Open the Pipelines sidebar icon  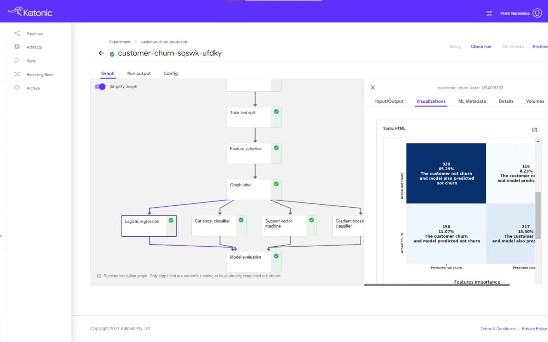[x=17, y=33]
